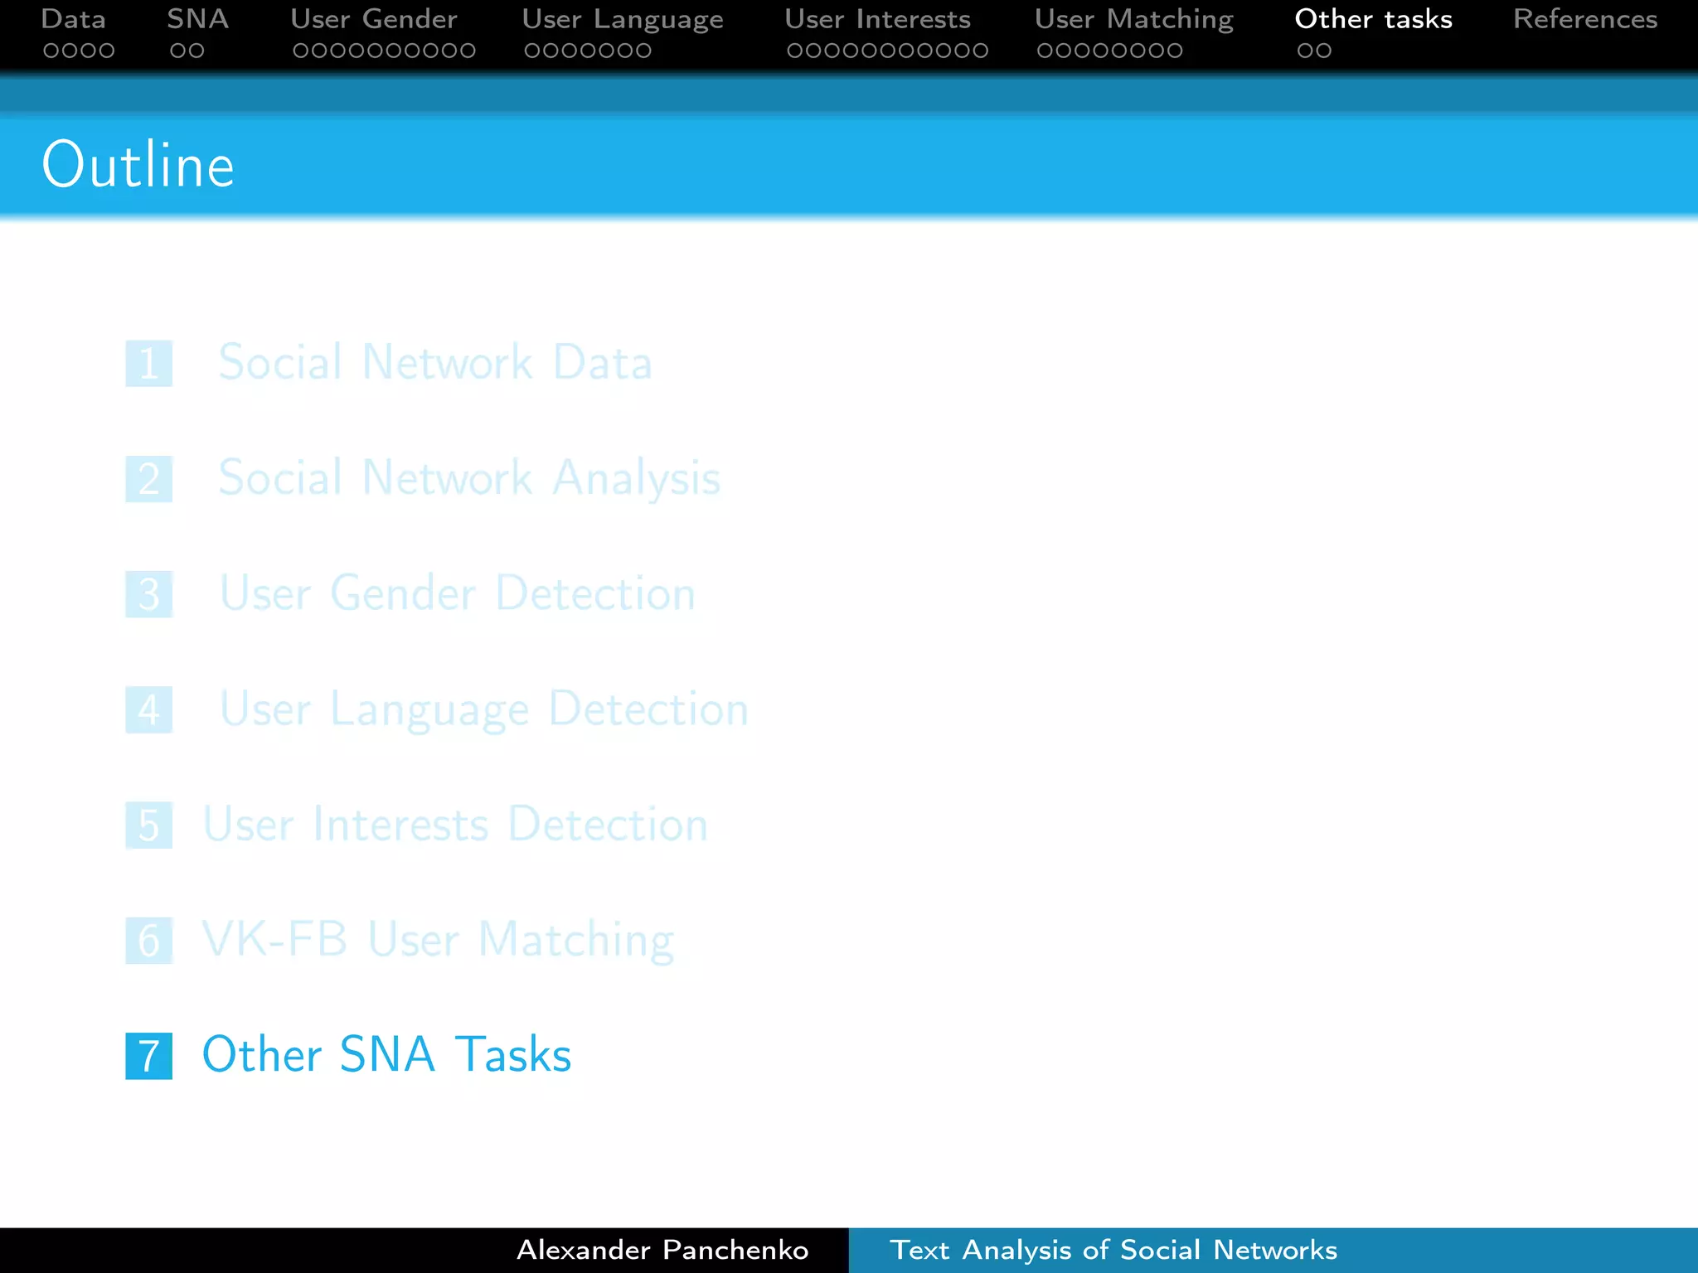
Task: Select the Other tasks section
Action: click(x=1373, y=18)
